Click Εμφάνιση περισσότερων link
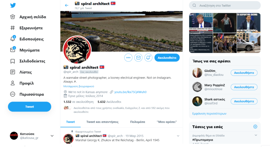 click(209, 113)
